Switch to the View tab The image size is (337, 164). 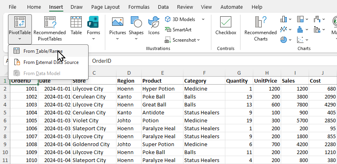click(206, 7)
